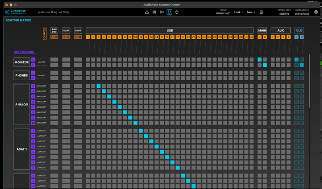Open the Save preset dropdown
This screenshot has height=189, width=322.
point(251,12)
